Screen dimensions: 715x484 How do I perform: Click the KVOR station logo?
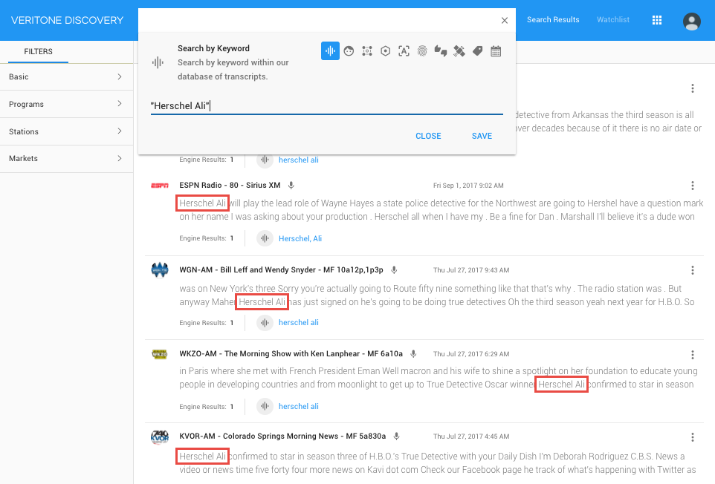pos(160,437)
